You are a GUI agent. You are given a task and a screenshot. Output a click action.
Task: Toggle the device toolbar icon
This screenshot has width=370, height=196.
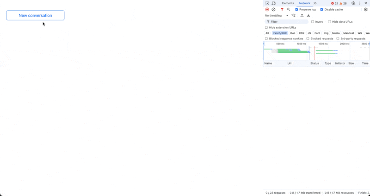[273, 3]
